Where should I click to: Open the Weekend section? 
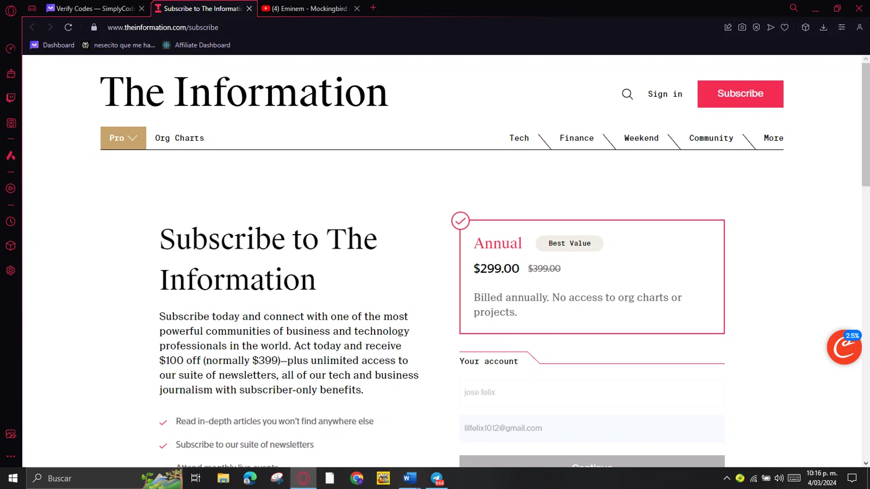(641, 138)
